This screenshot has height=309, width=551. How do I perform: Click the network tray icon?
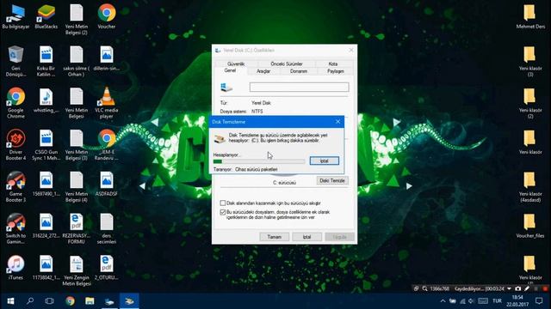(x=462, y=301)
